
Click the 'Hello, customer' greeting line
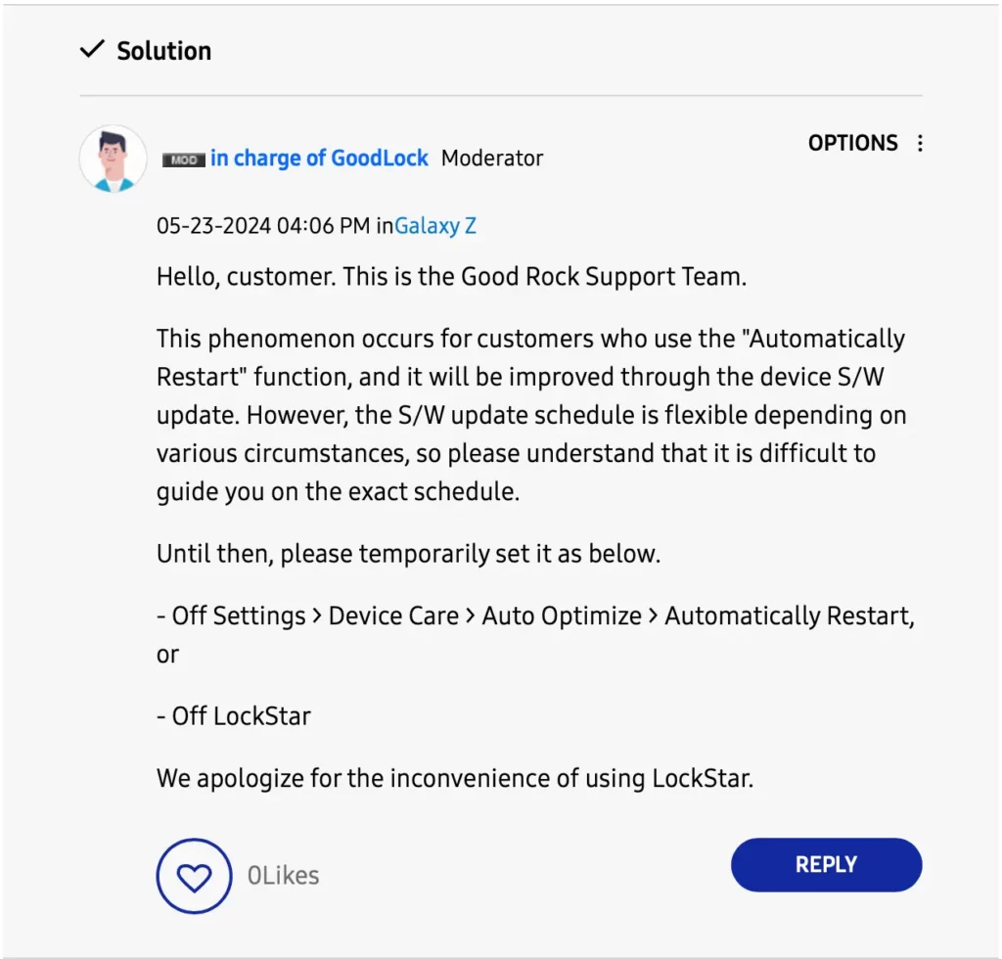451,277
